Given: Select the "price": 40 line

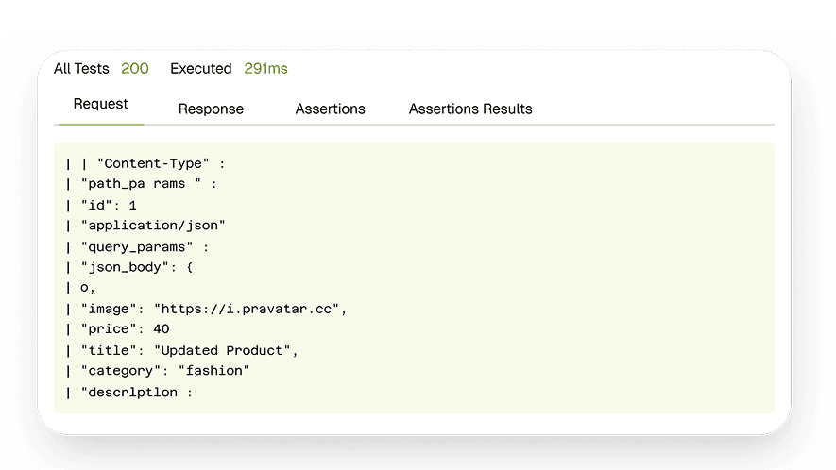Looking at the screenshot, I should coord(125,329).
